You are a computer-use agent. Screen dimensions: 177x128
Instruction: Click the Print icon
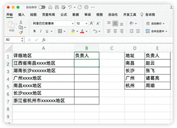[86, 7]
